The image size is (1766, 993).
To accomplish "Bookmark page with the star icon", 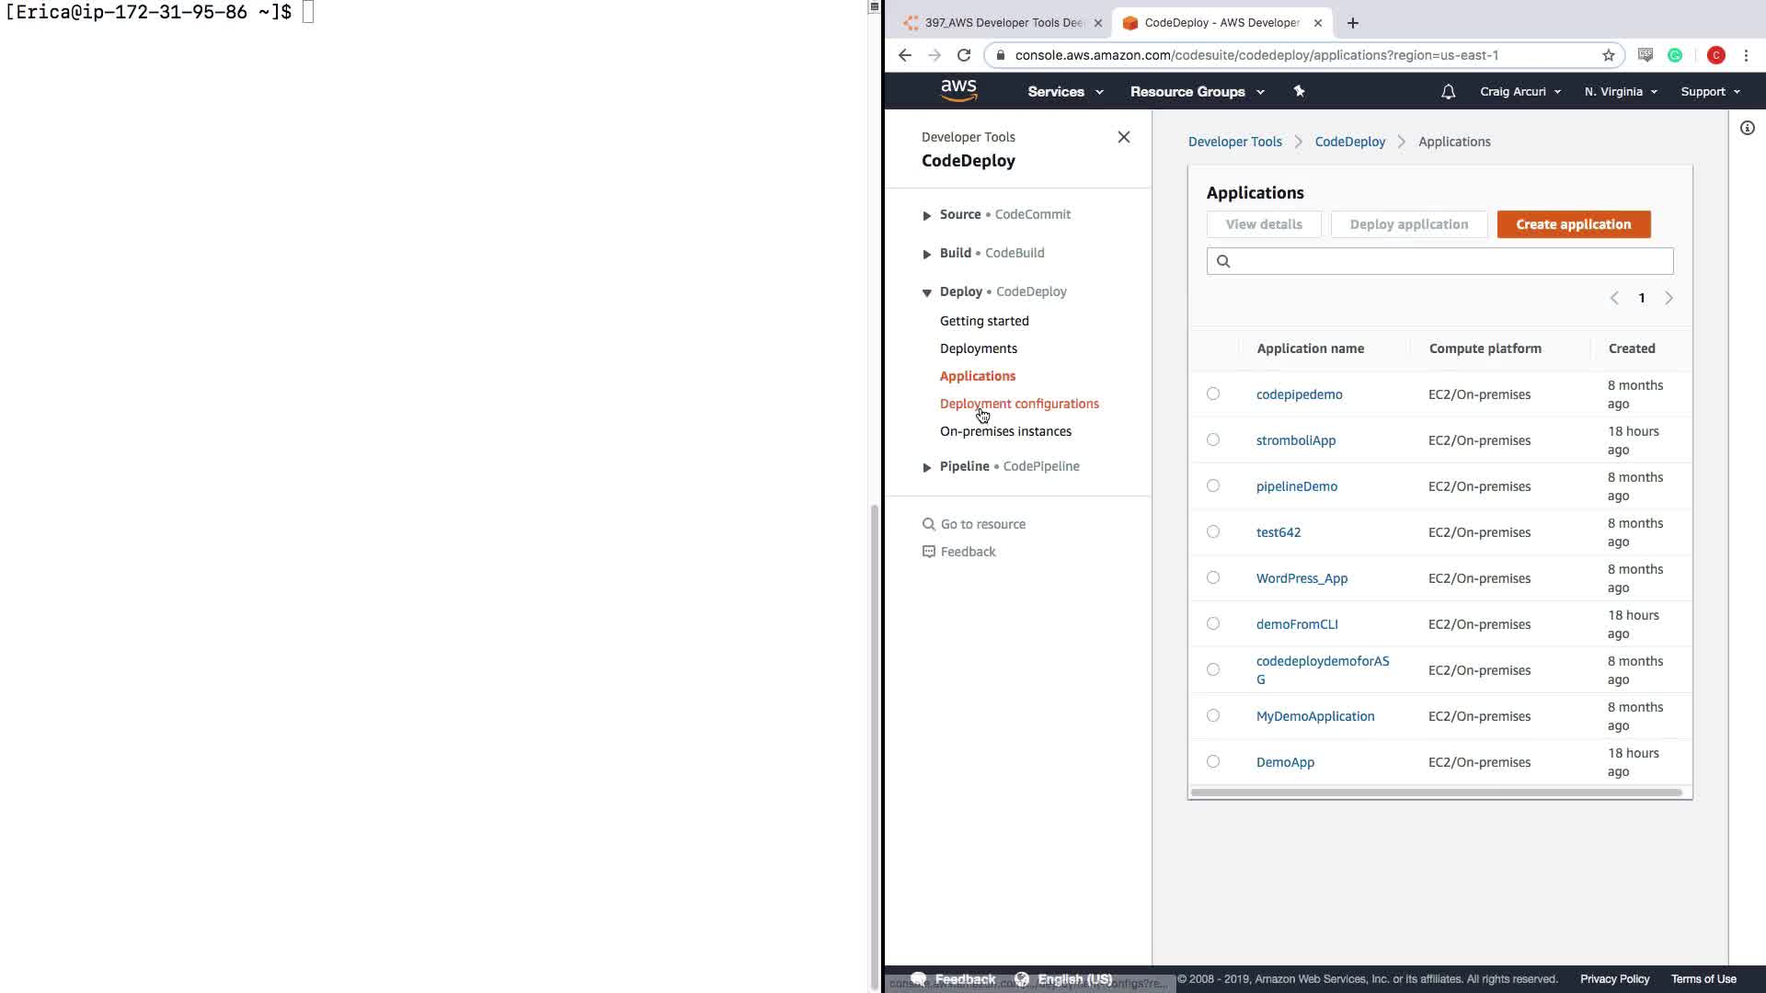I will click(x=1608, y=55).
